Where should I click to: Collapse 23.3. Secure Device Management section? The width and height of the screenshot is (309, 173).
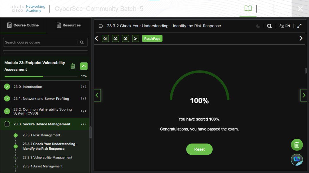(45, 124)
